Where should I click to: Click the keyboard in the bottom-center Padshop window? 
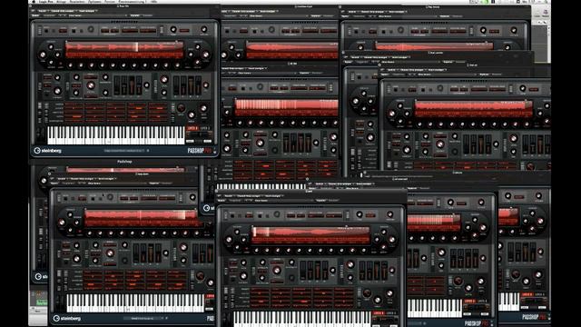302,319
